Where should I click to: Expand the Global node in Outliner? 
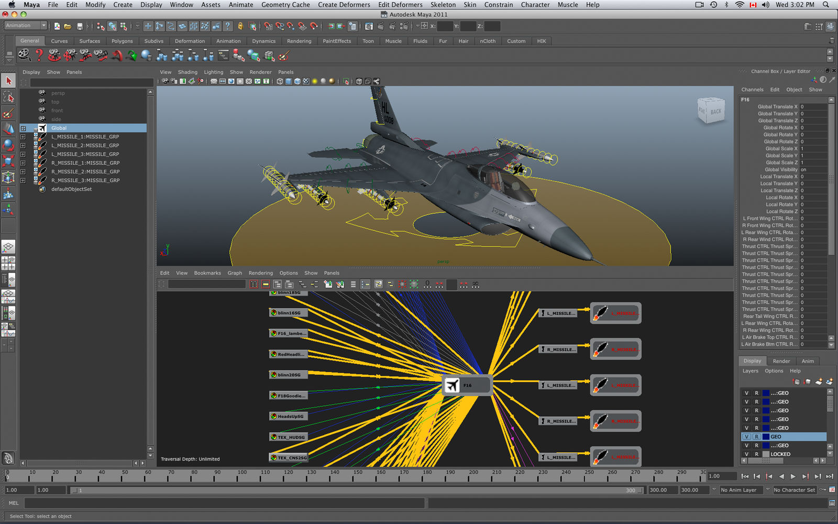tap(23, 128)
